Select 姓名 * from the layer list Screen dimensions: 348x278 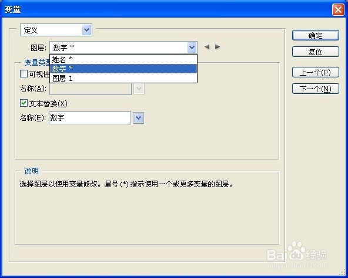coord(123,59)
